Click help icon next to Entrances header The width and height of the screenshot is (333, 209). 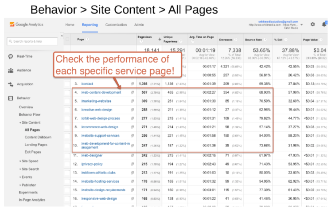pos(236,40)
